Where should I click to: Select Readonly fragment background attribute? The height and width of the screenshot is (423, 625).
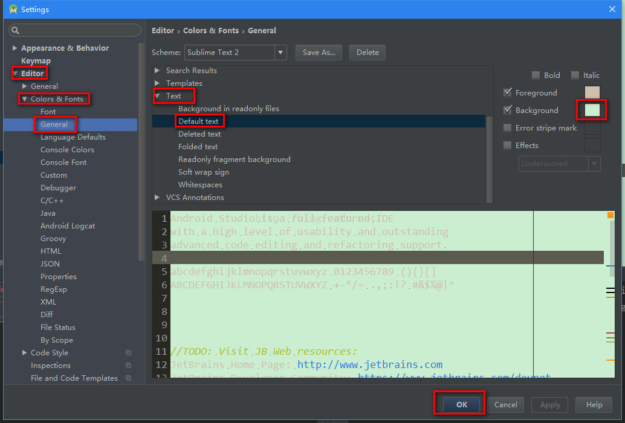point(235,160)
